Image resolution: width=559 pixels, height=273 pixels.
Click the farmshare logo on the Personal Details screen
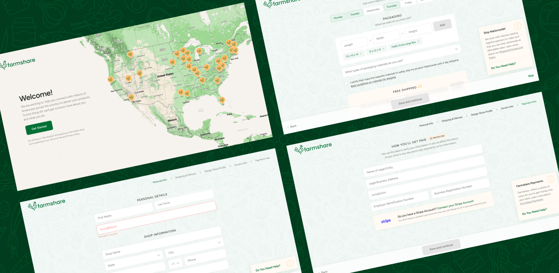(x=46, y=205)
